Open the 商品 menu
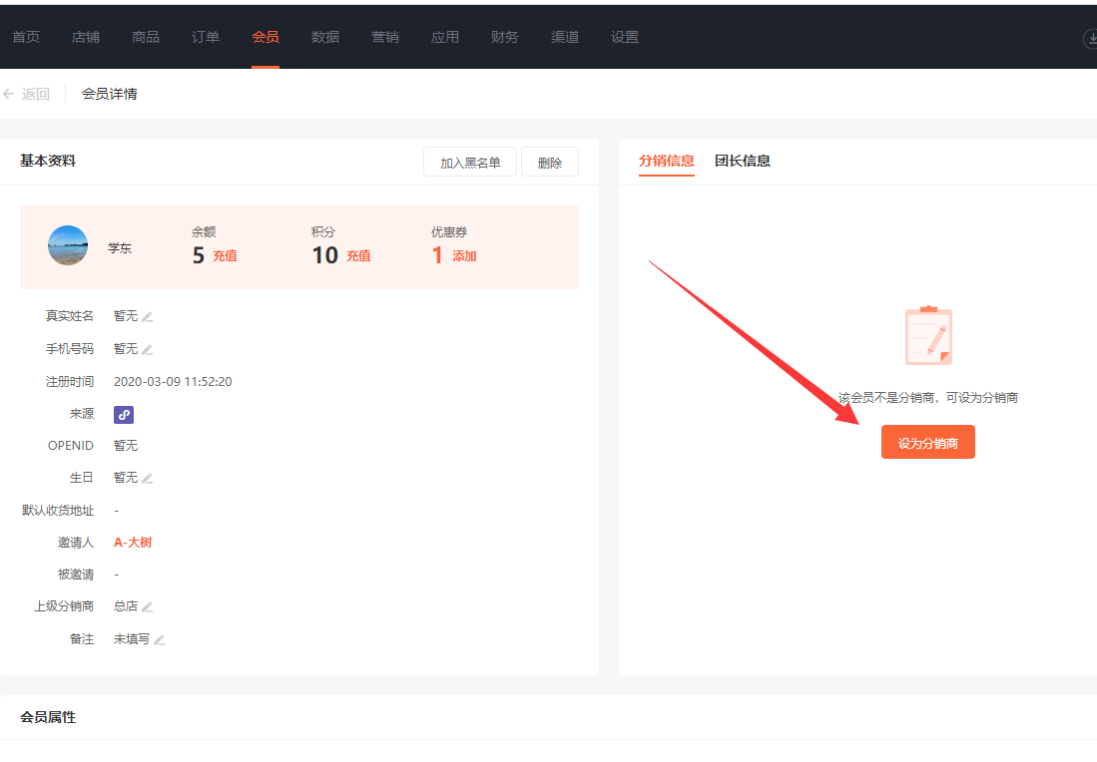 click(146, 37)
